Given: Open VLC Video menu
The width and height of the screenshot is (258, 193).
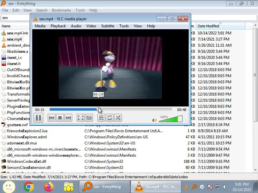Looking at the screenshot, I should click(x=91, y=26).
